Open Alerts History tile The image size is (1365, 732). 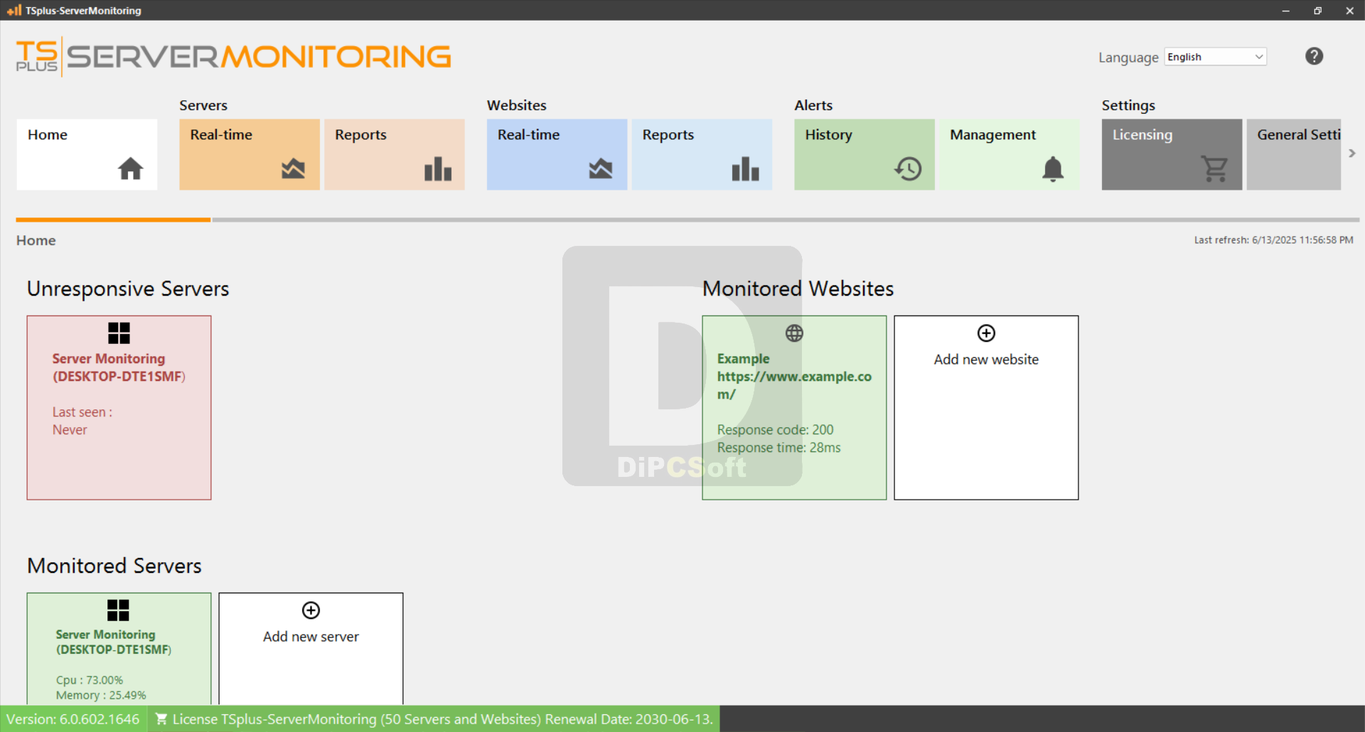pyautogui.click(x=864, y=154)
